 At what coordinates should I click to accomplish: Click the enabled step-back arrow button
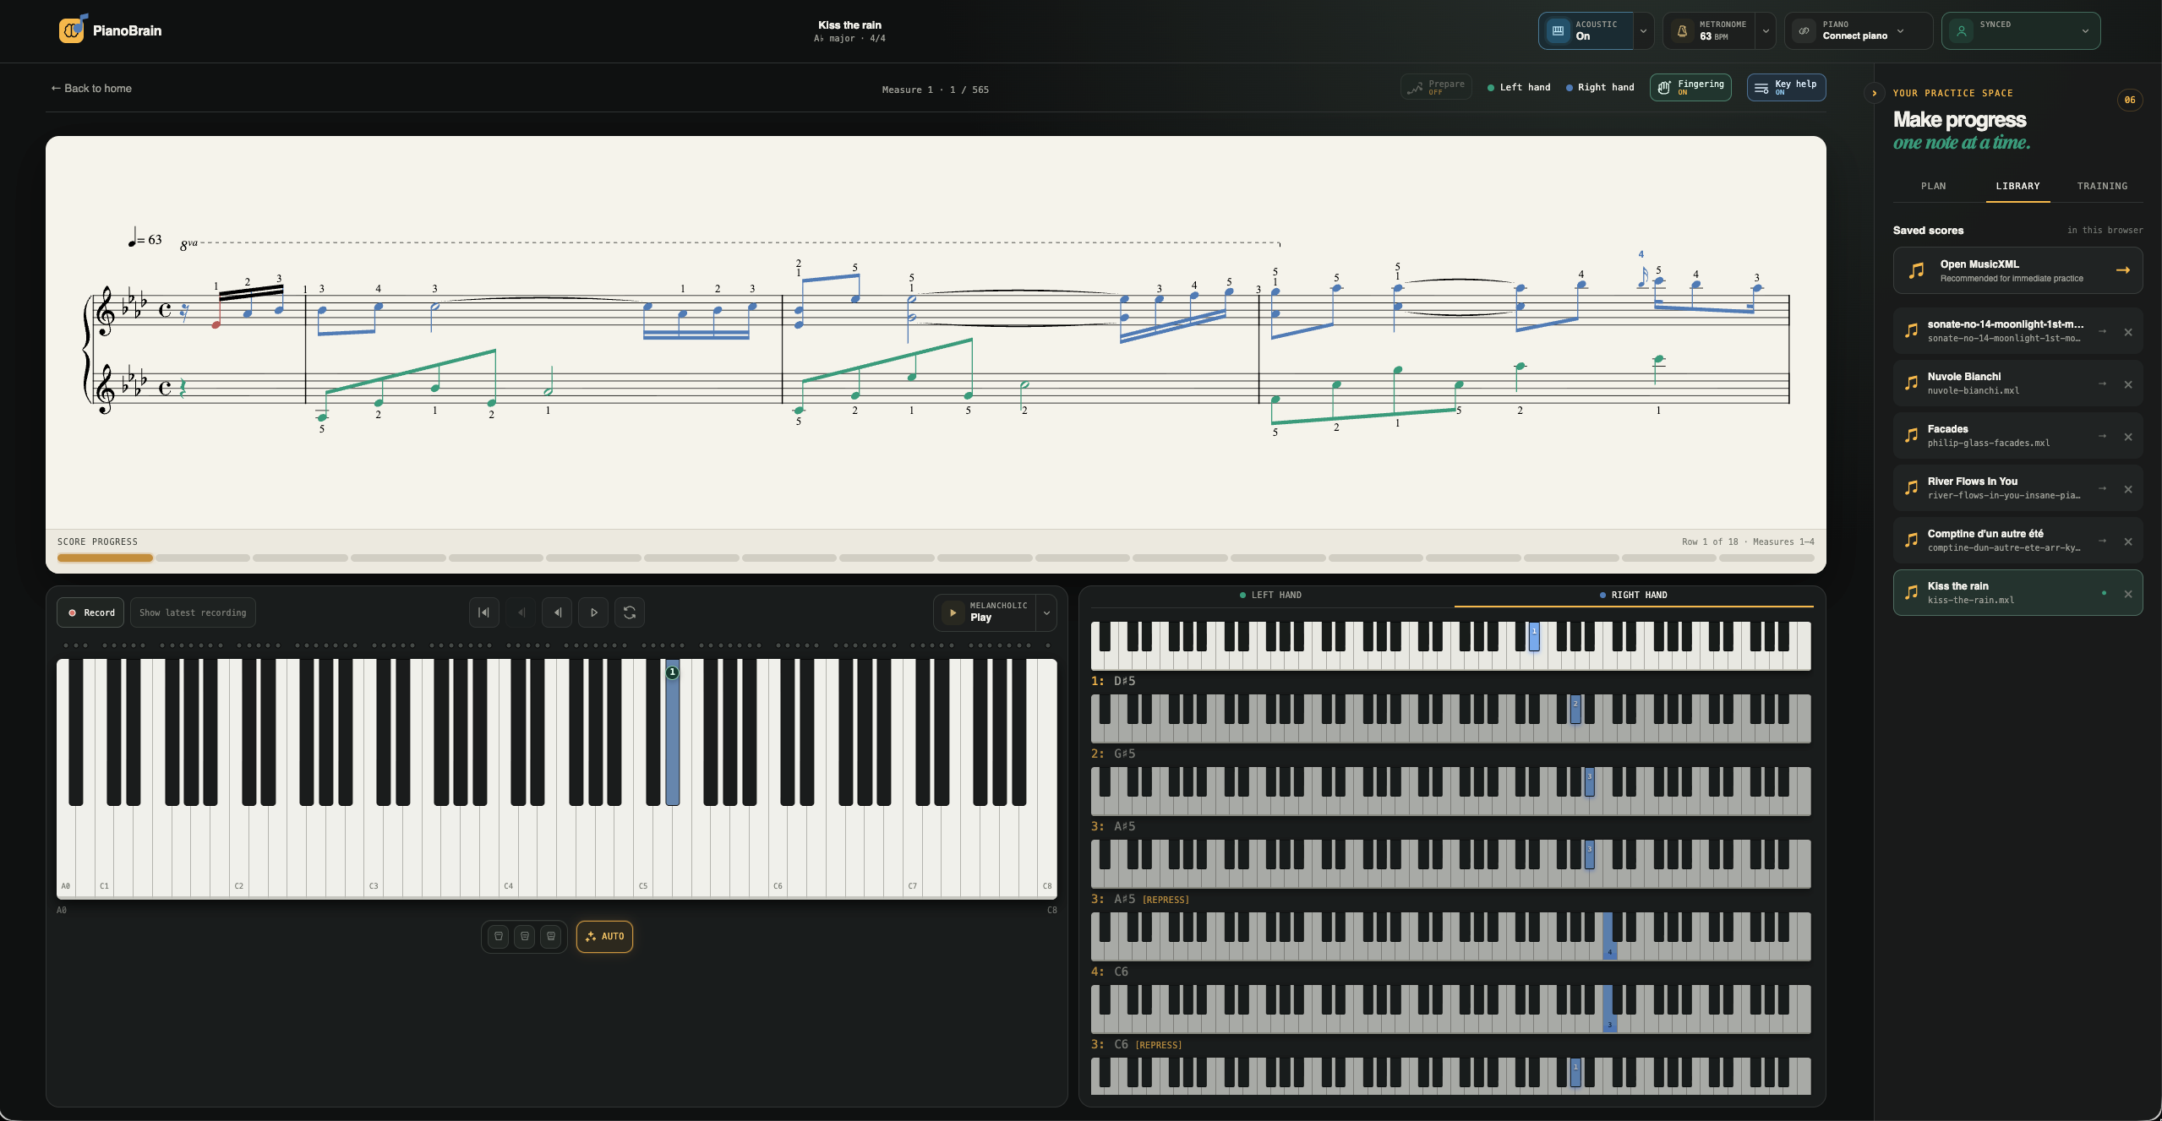tap(557, 612)
